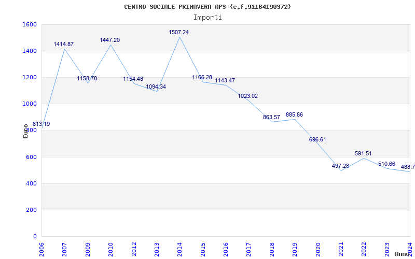Click the 2009 x-axis year label
Screen dimensions: 415x259
click(x=88, y=249)
